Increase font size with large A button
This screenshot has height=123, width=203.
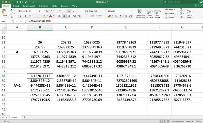[x=47, y=11]
